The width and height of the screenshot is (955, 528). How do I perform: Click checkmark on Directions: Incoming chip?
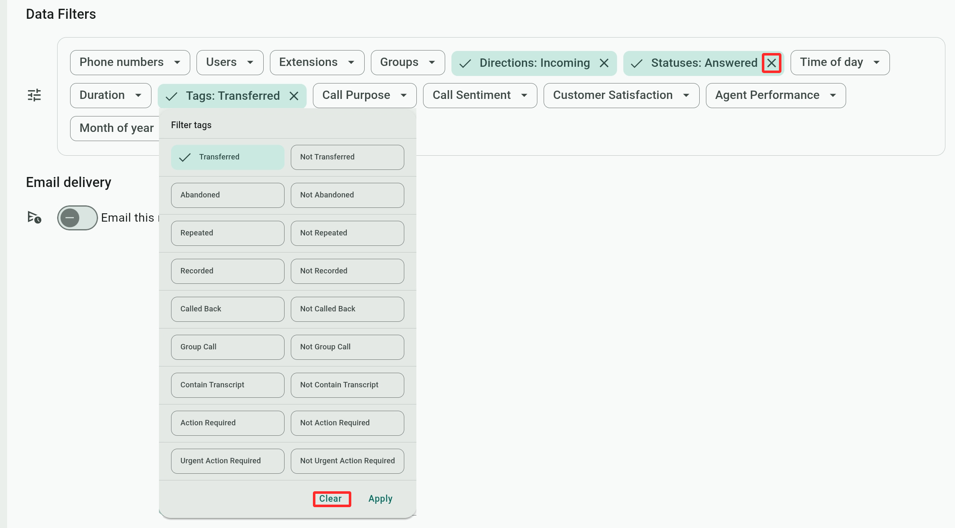pyautogui.click(x=465, y=63)
